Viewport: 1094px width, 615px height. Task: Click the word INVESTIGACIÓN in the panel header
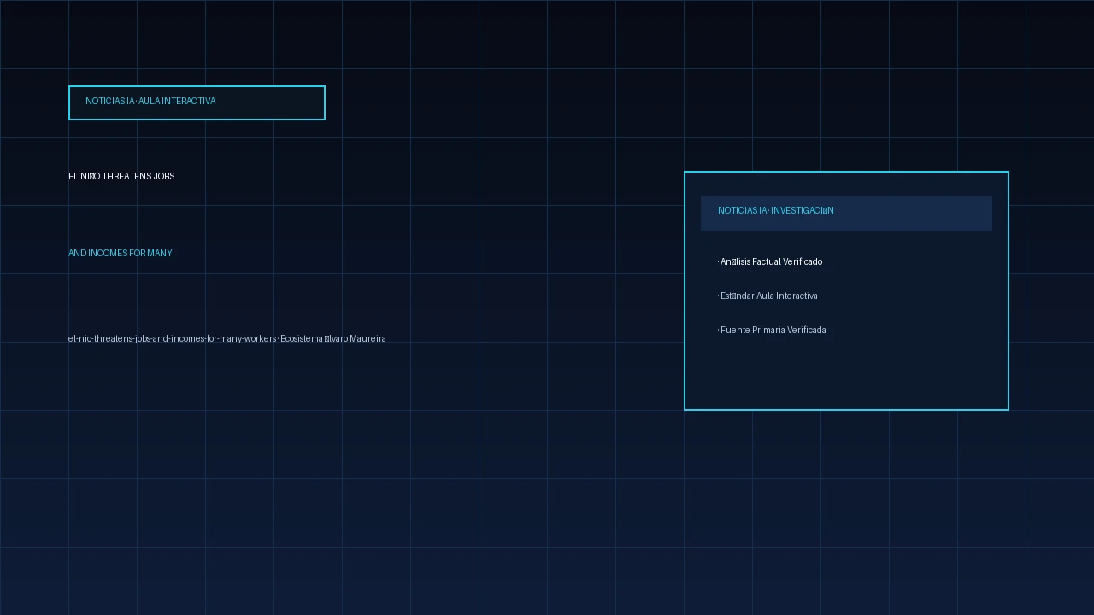pos(803,210)
